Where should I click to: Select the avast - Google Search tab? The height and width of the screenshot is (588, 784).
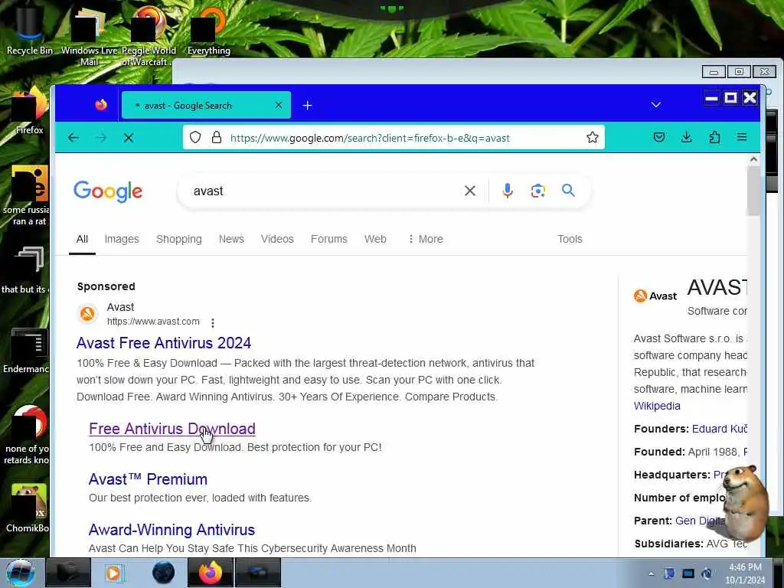(x=206, y=105)
